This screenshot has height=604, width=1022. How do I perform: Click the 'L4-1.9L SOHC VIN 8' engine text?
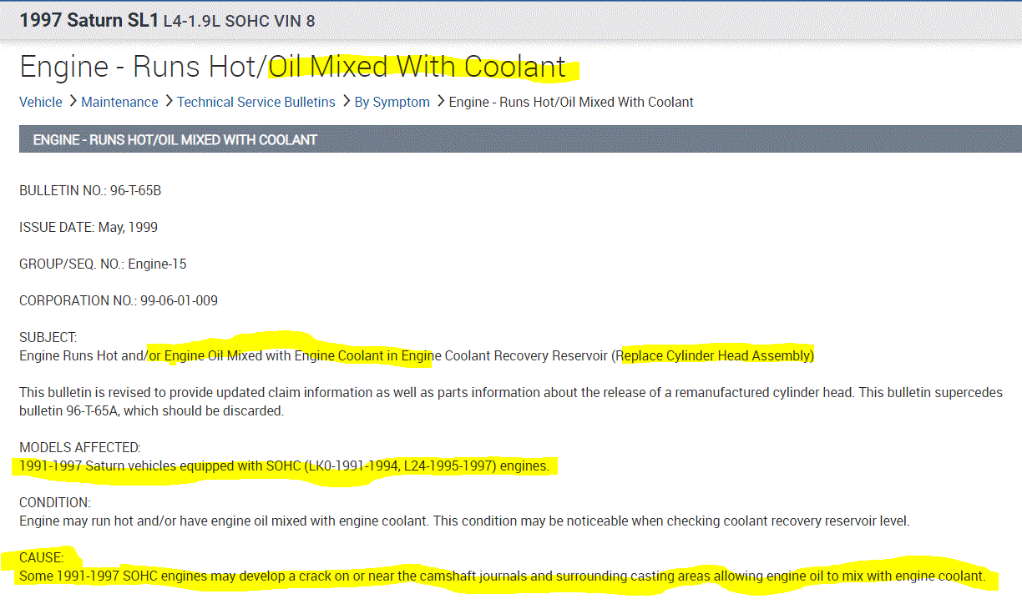point(240,21)
